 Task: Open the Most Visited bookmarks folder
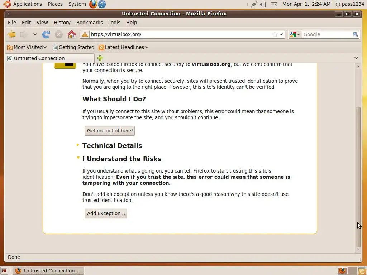tap(27, 47)
